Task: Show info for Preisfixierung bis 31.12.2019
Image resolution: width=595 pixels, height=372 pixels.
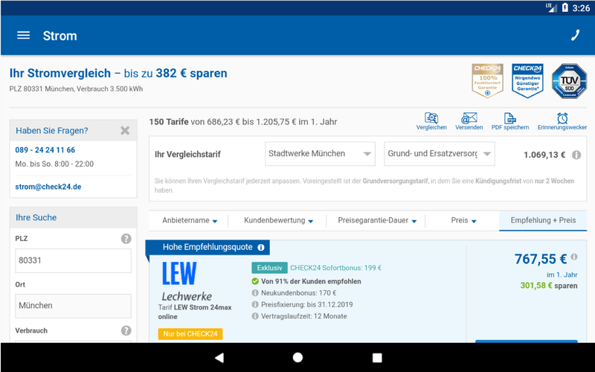Action: point(255,304)
